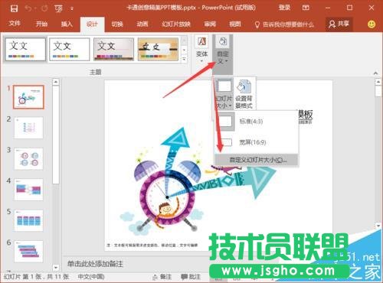Open the 视图 ribbon tab
This screenshot has width=383, height=283.
point(235,24)
